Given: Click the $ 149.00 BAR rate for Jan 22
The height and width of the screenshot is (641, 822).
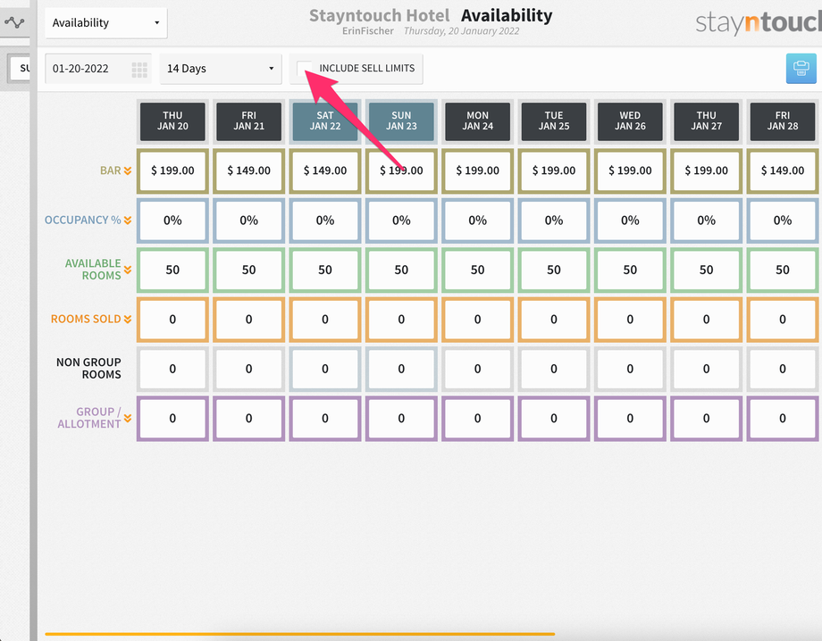Looking at the screenshot, I should pos(325,171).
